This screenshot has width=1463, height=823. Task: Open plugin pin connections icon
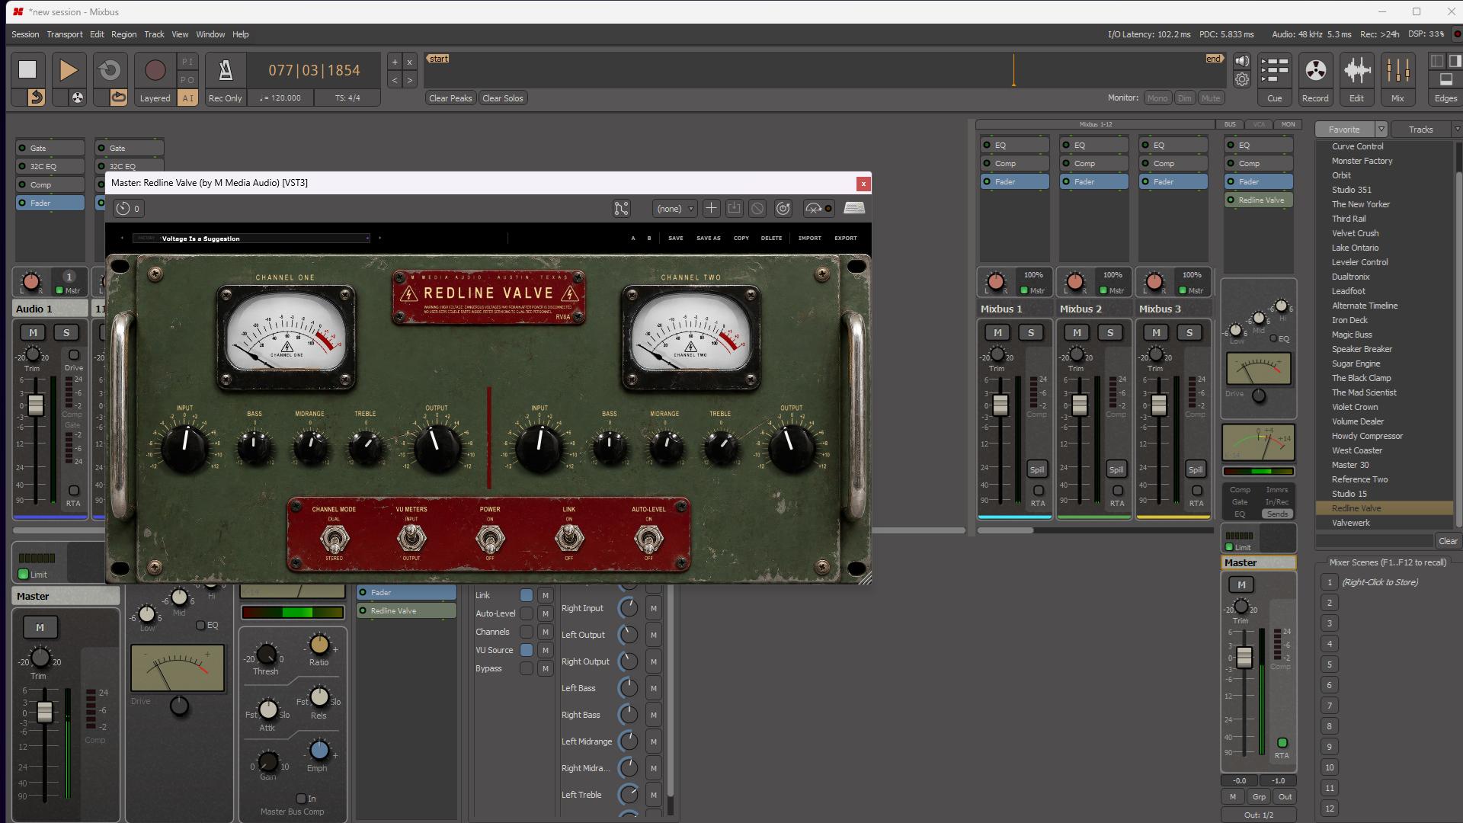(622, 208)
